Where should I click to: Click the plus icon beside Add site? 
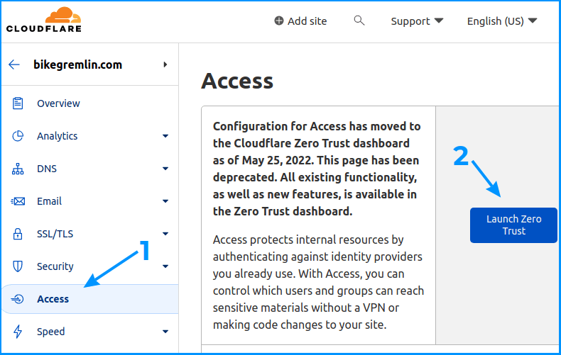point(278,21)
